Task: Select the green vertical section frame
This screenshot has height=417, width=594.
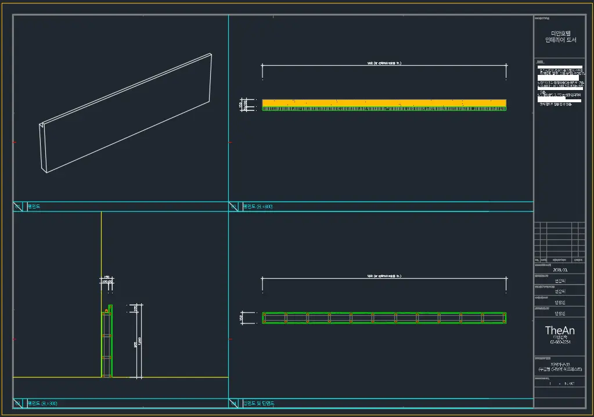Action: tap(107, 341)
